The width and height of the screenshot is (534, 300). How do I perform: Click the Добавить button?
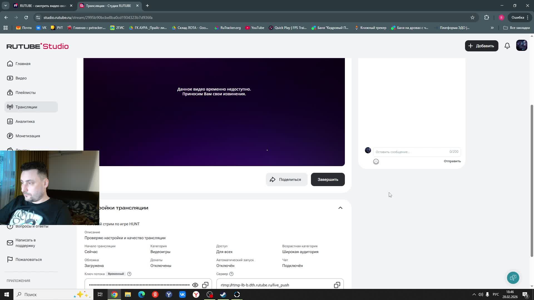coord(481,46)
